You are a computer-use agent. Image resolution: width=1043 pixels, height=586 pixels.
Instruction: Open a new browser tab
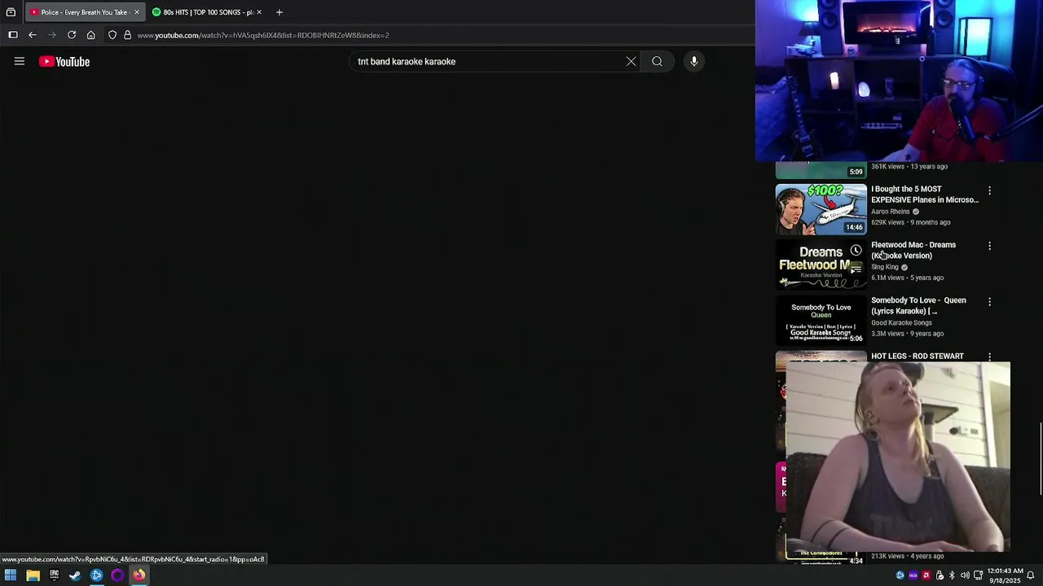tap(279, 12)
